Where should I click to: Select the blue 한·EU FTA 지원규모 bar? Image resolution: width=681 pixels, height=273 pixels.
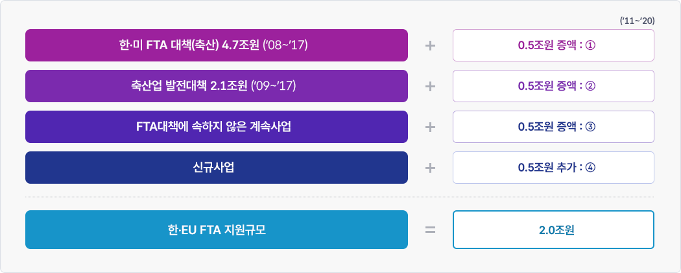216,230
